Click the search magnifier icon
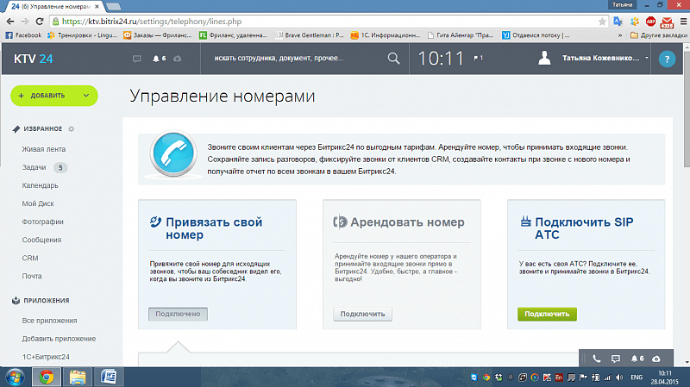 [394, 59]
